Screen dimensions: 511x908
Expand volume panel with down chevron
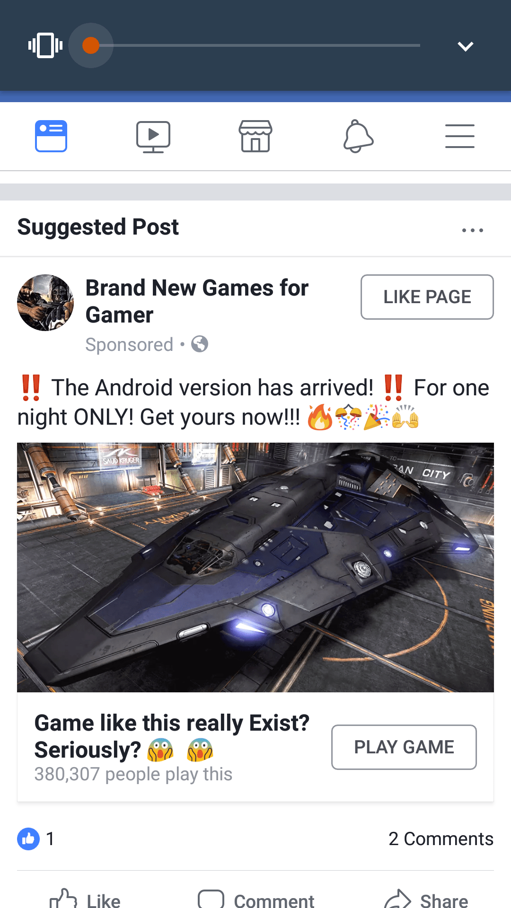(x=466, y=46)
